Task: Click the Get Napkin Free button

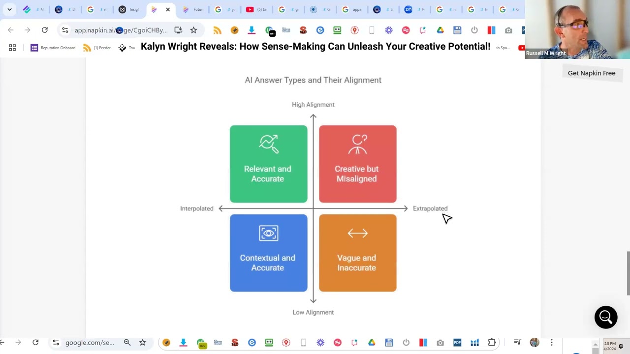Action: (592, 73)
